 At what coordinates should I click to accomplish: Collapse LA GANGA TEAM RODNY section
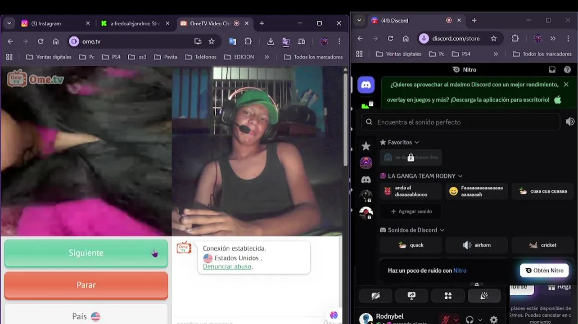pos(421,176)
